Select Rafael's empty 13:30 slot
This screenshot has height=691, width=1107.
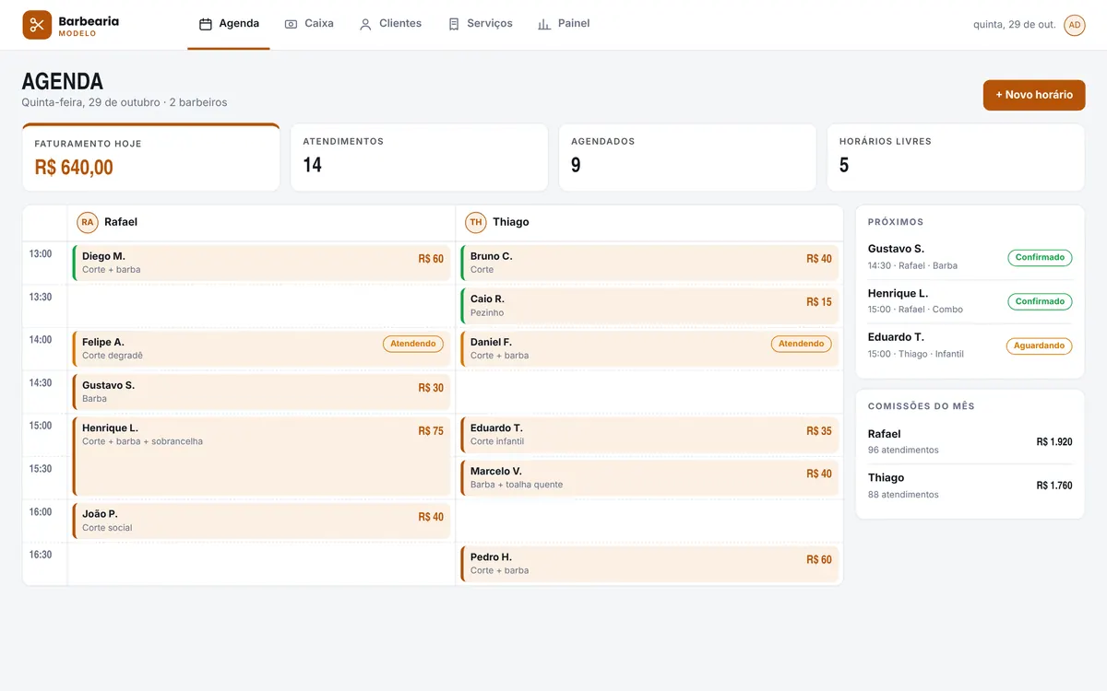261,306
